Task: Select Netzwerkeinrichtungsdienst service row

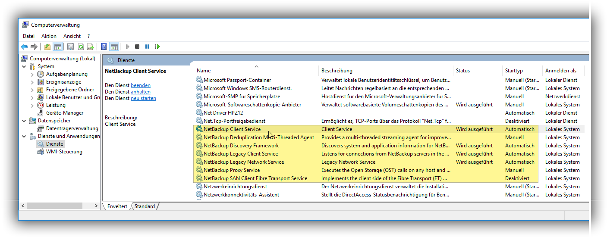Action: coord(389,186)
